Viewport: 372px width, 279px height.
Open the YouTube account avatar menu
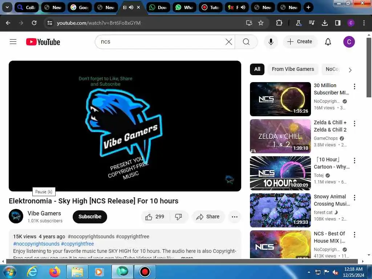[x=349, y=42]
